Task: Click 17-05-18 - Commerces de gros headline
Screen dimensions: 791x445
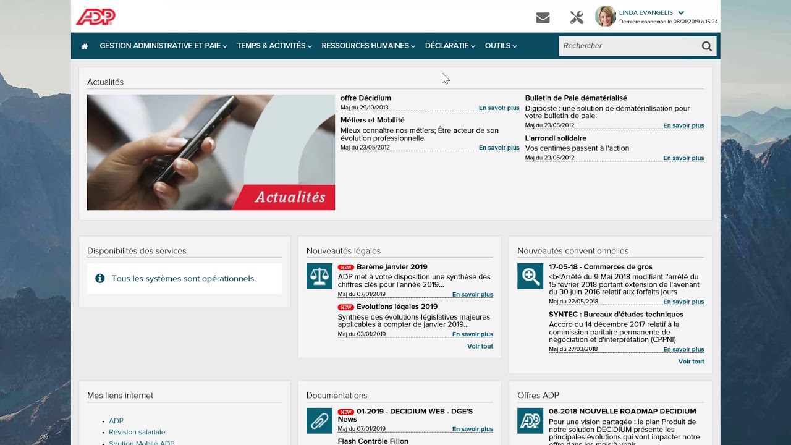Action: coord(601,267)
